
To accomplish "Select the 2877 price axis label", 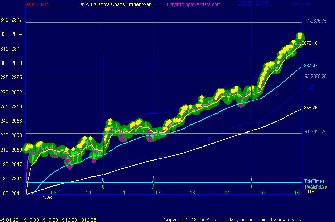I will [x=17, y=20].
